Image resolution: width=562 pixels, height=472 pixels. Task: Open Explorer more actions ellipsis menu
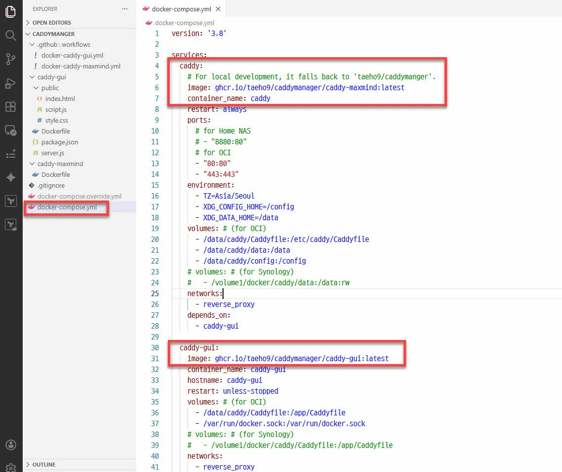pyautogui.click(x=125, y=9)
